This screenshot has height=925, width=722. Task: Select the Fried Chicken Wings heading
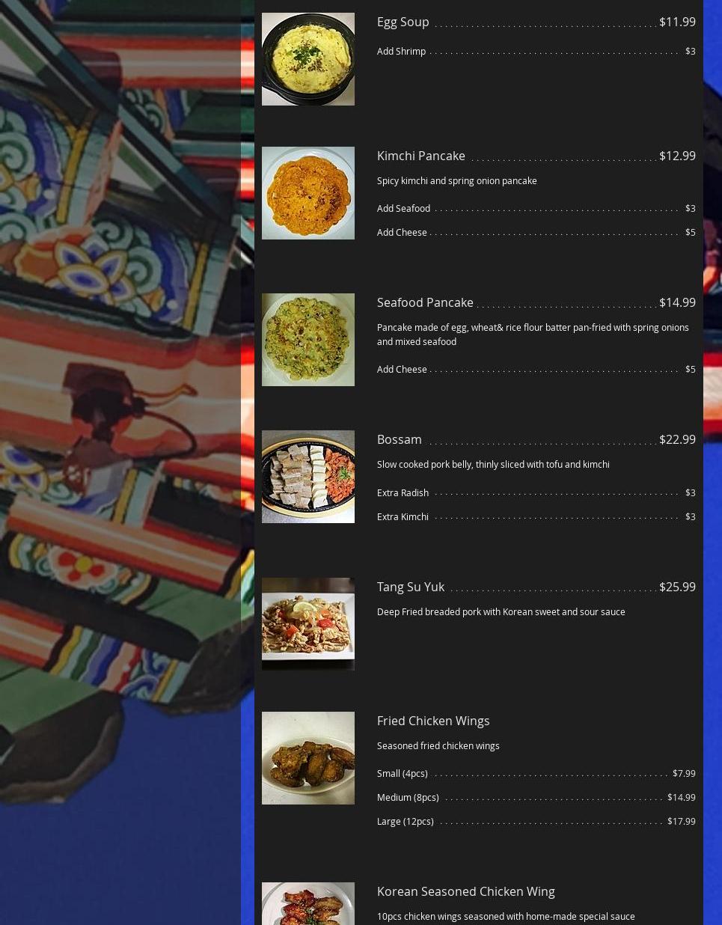433,721
